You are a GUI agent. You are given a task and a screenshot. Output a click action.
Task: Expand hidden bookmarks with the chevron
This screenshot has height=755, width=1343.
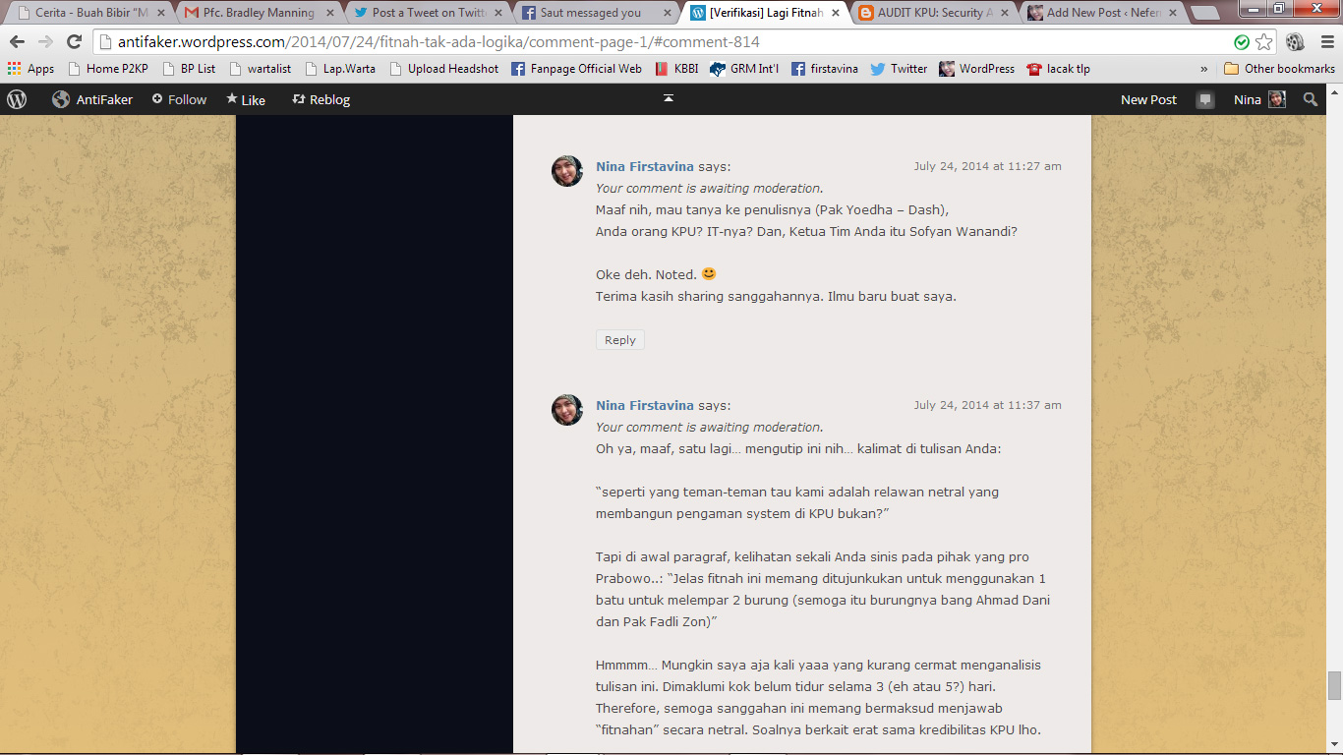point(1204,69)
